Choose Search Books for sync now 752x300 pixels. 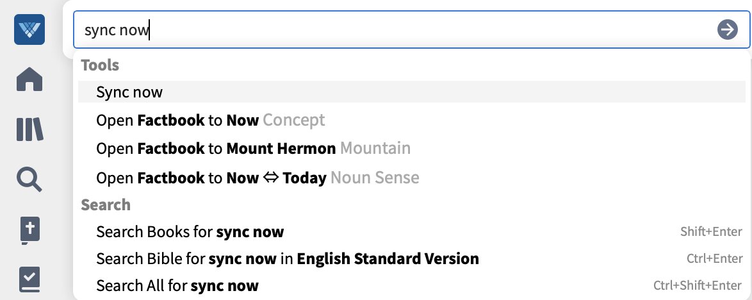[x=411, y=232]
